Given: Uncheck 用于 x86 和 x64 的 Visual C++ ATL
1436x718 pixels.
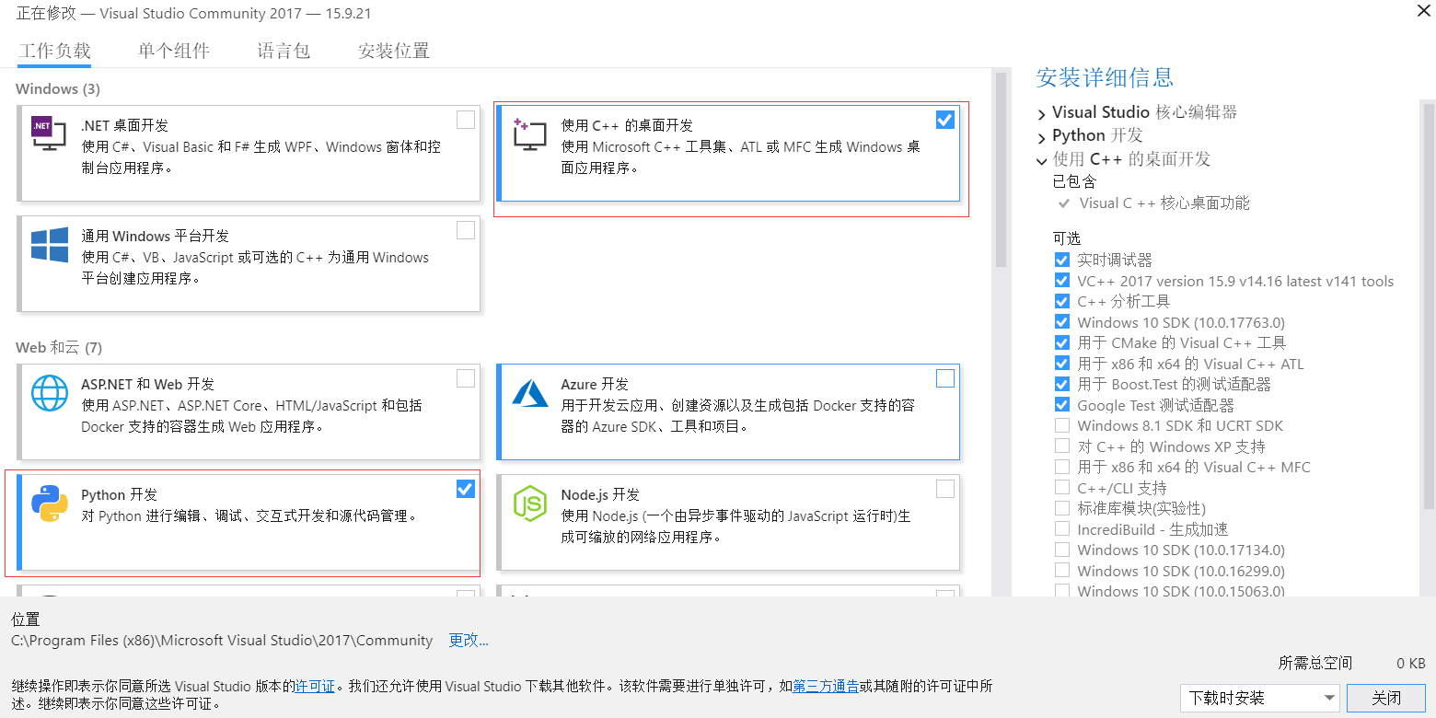Looking at the screenshot, I should [x=1062, y=364].
